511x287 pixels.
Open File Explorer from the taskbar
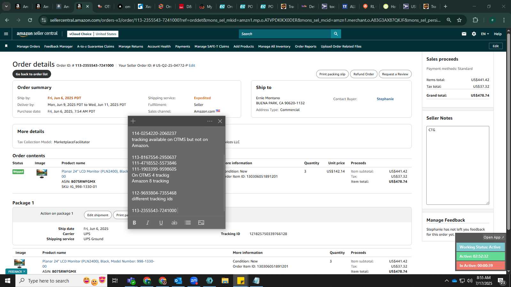(225, 281)
